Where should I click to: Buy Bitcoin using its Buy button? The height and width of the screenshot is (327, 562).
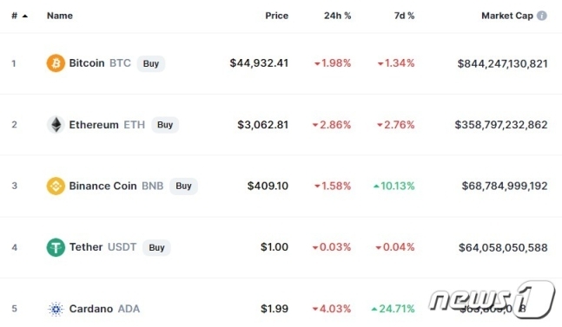[x=151, y=63]
